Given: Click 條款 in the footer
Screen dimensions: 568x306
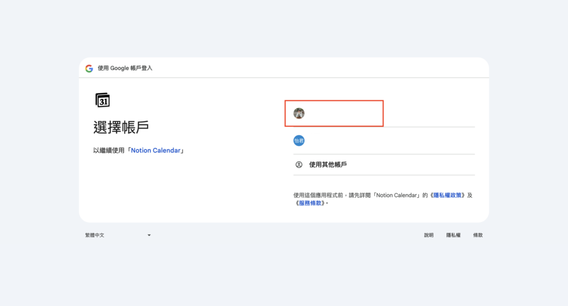Looking at the screenshot, I should (x=478, y=235).
